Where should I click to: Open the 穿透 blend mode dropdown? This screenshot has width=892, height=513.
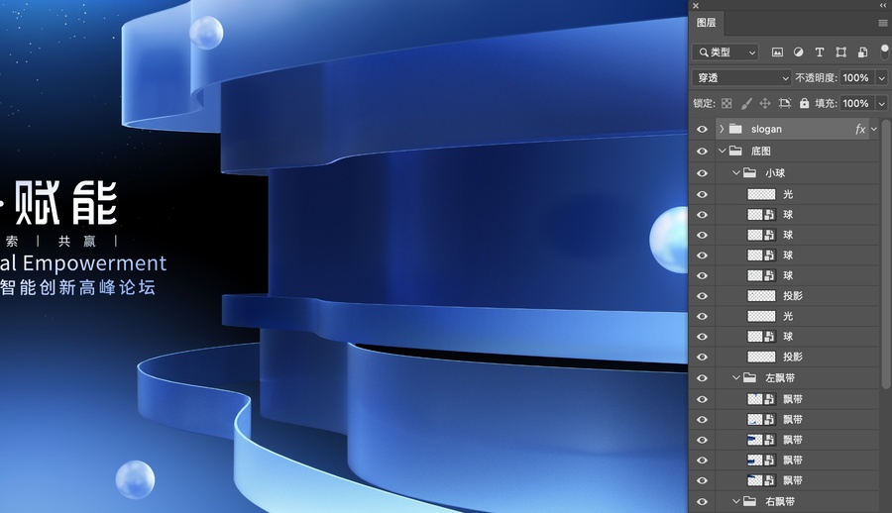tap(741, 78)
